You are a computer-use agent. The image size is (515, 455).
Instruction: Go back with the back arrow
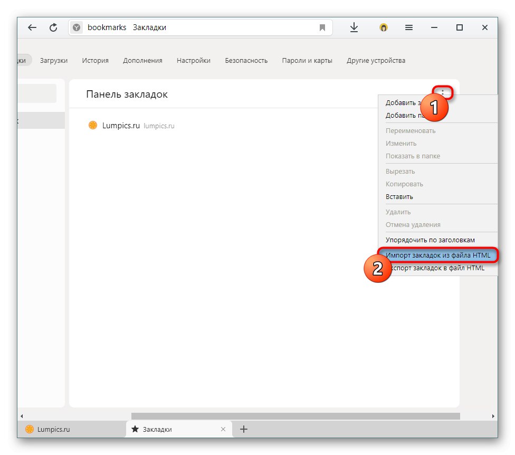(x=32, y=27)
